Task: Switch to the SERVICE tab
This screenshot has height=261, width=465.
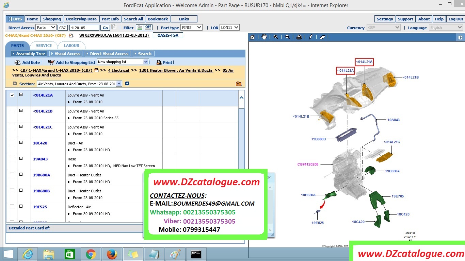Action: 44,46
